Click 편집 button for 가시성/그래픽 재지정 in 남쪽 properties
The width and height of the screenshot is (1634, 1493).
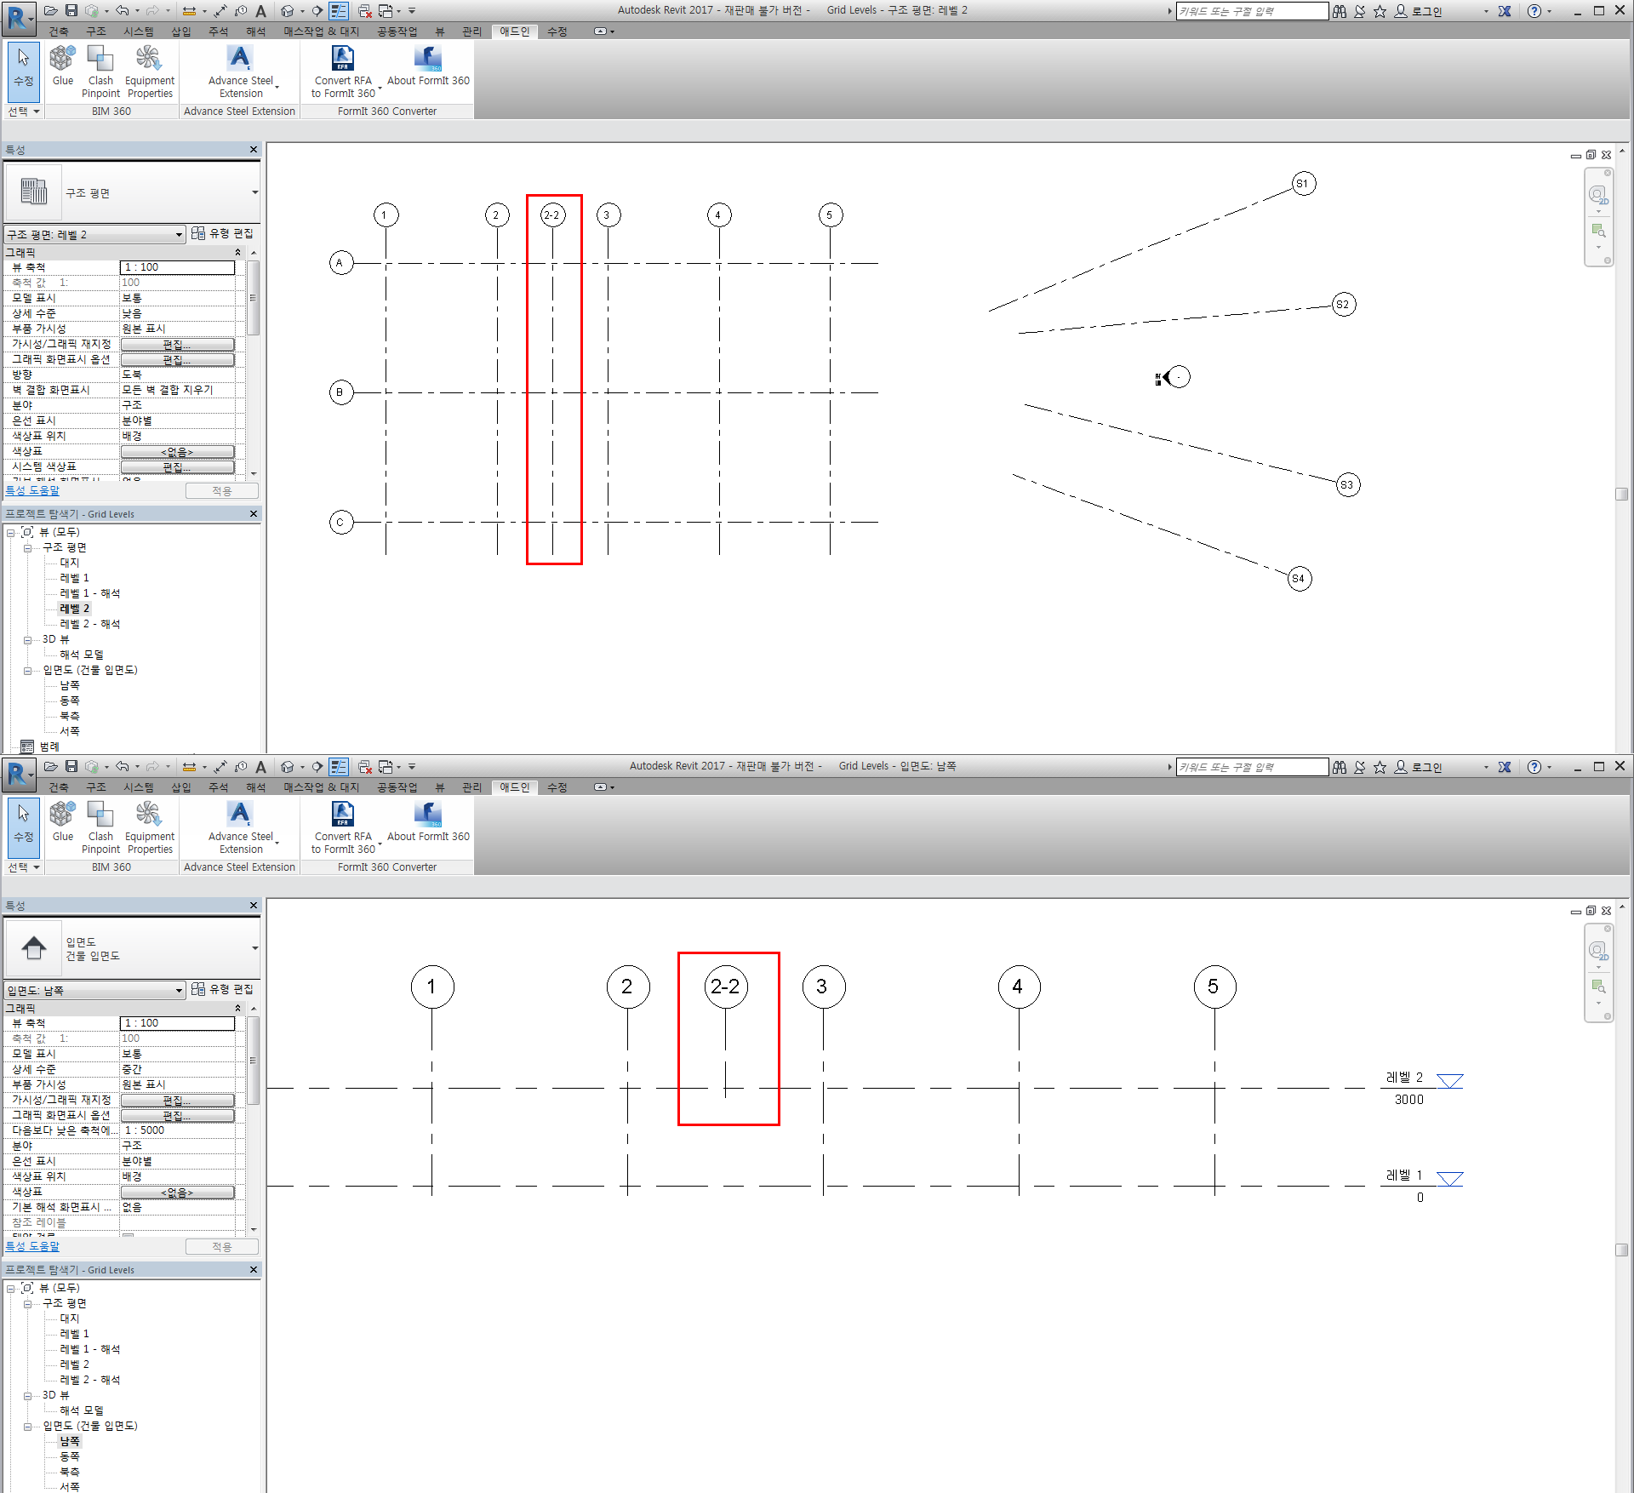(177, 1100)
